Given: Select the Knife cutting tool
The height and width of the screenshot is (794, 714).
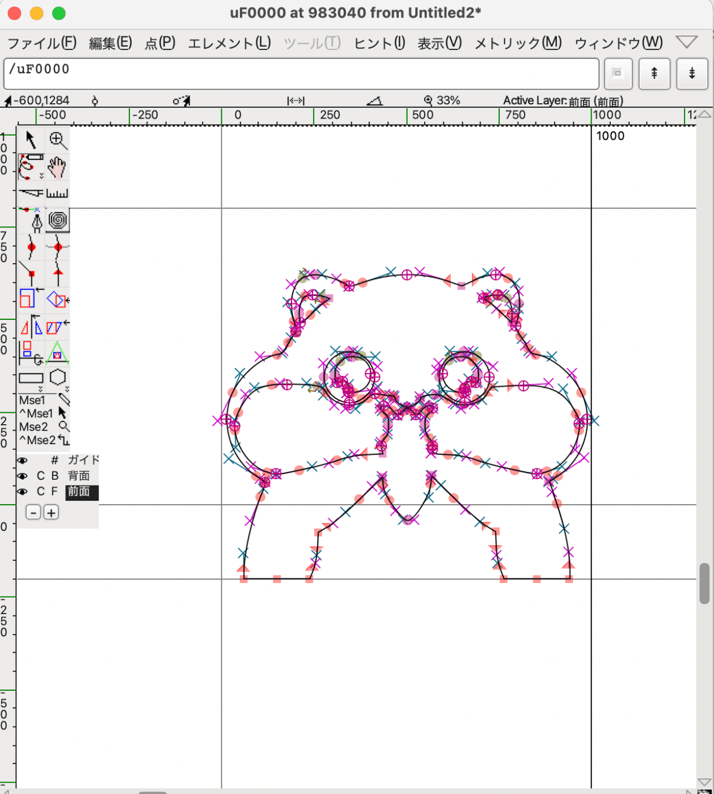Looking at the screenshot, I should (x=31, y=193).
